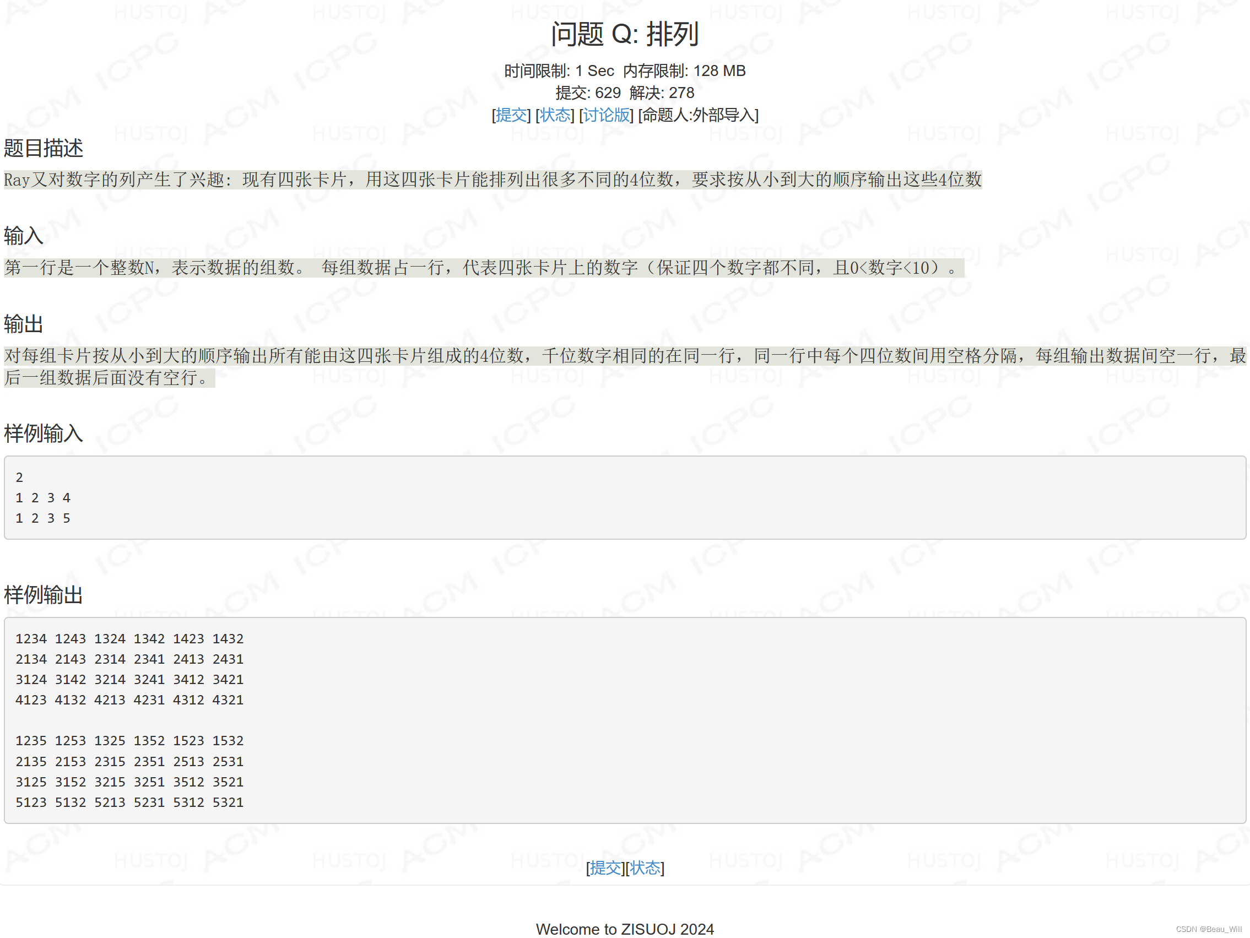Click the 样例输入 heading

coord(43,434)
